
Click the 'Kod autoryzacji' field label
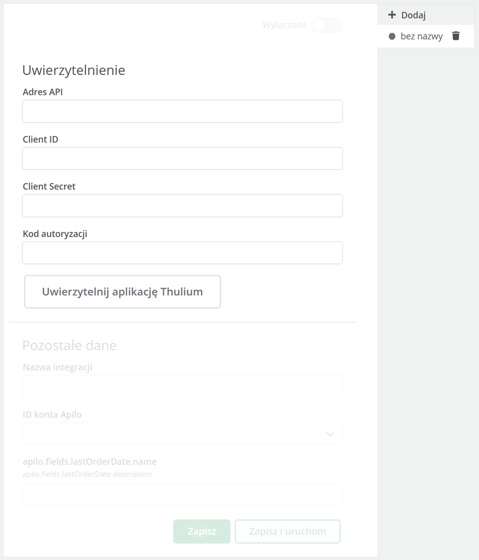(55, 234)
